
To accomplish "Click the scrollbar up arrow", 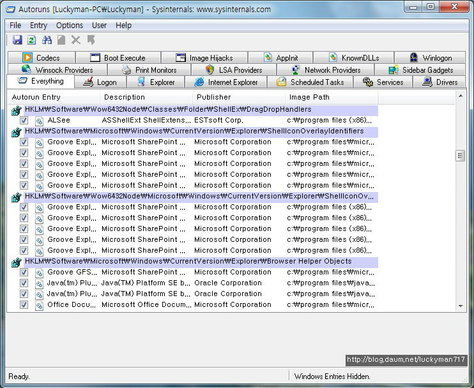I will [461, 96].
